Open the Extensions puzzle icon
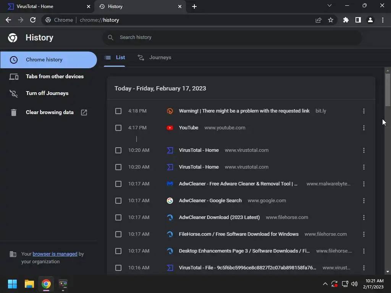Viewport: 391px width, 293px height. coord(346,20)
